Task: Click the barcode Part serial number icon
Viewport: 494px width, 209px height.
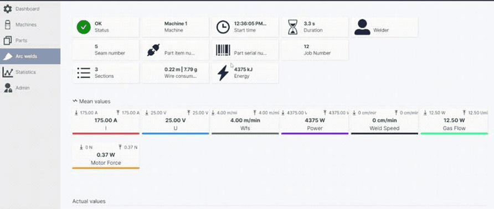Action: coord(223,50)
